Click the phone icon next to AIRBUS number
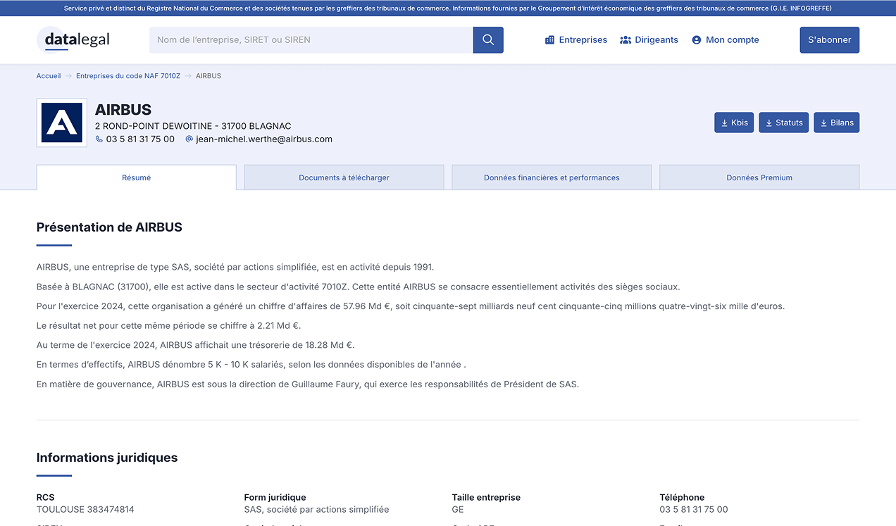Viewport: 896px width, 526px height. (98, 139)
